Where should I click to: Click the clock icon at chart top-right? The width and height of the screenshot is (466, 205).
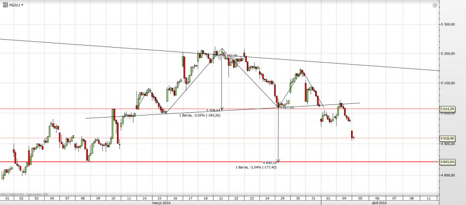point(434,5)
